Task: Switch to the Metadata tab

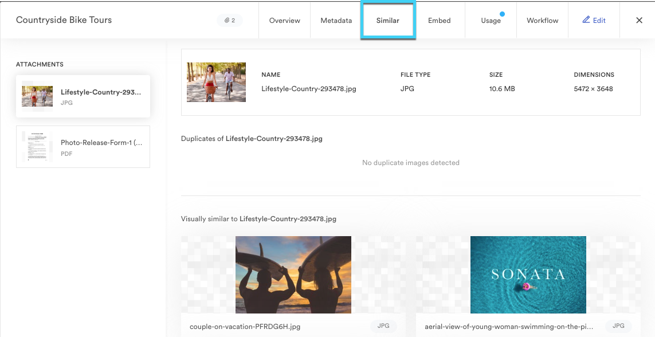Action: pos(336,21)
